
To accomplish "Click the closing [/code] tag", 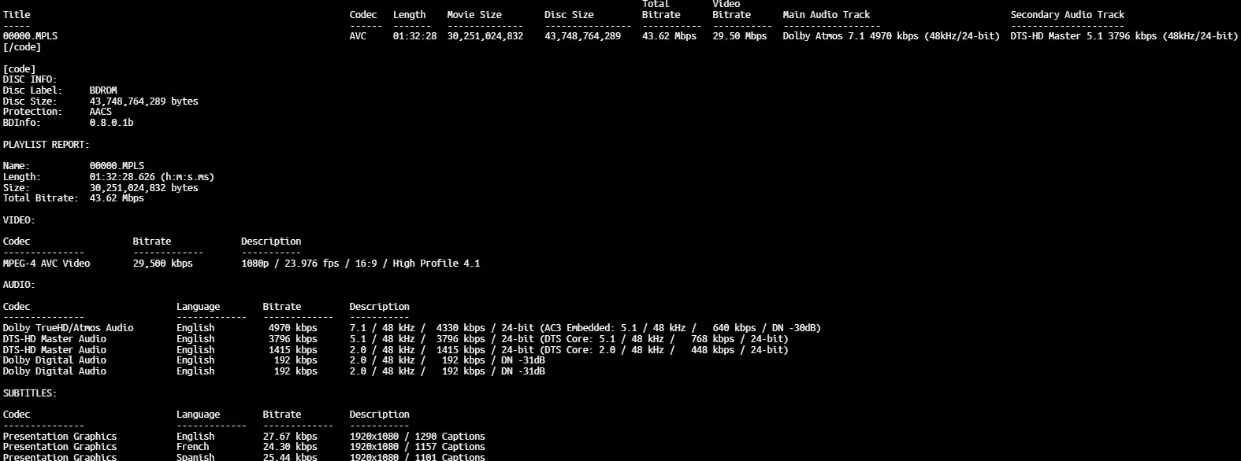I will (x=22, y=47).
